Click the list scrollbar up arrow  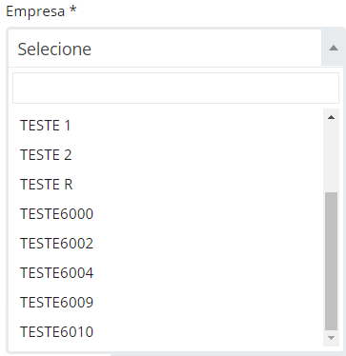click(x=331, y=117)
